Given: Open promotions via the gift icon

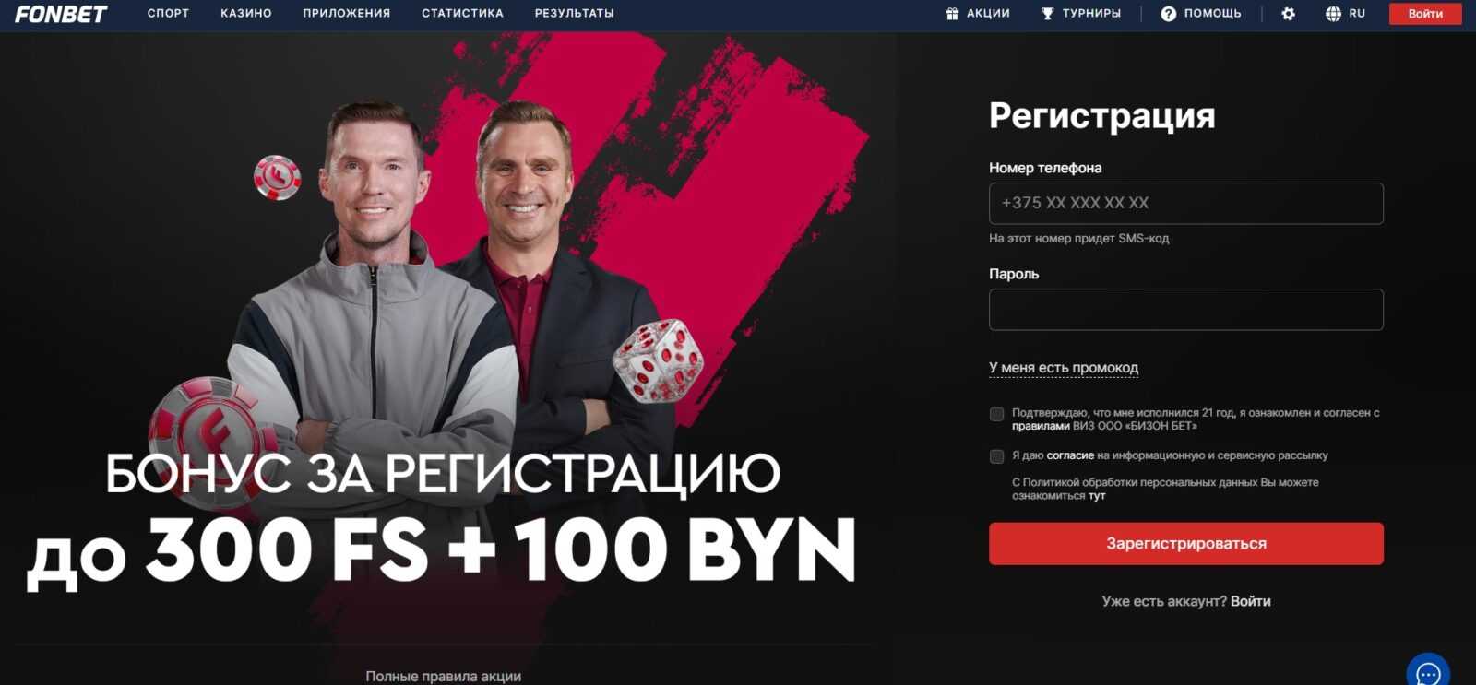Looking at the screenshot, I should [952, 14].
